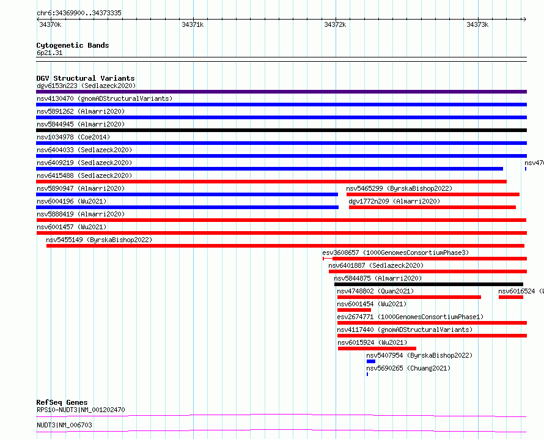Select the nsv4130470 gnomADStructuralVariants blue bar
The height and width of the screenshot is (439, 544).
pos(281,105)
